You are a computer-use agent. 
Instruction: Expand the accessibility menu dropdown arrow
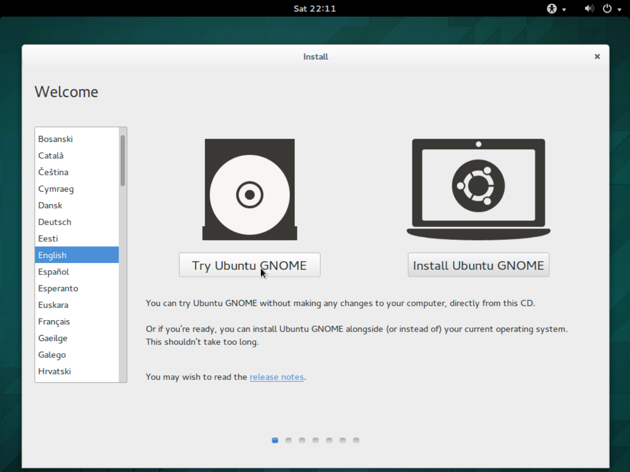coord(564,9)
